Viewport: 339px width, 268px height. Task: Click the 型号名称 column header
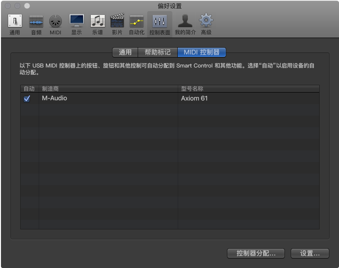249,89
